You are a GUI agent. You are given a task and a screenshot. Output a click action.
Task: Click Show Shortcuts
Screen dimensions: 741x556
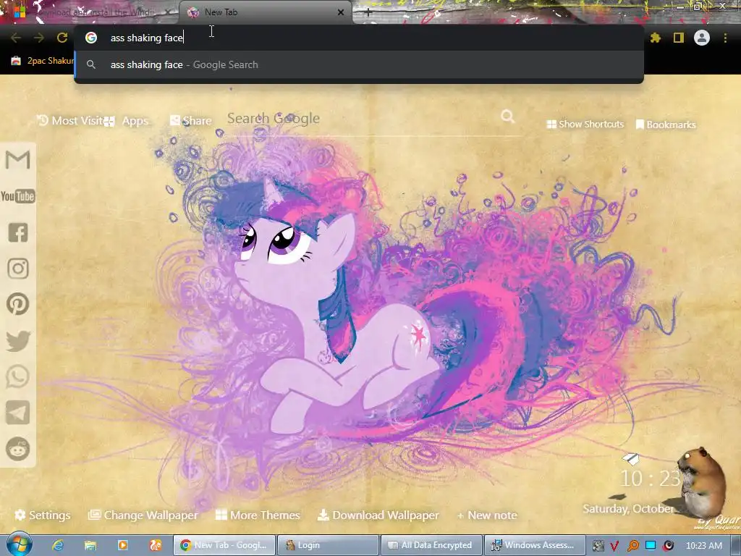(585, 125)
